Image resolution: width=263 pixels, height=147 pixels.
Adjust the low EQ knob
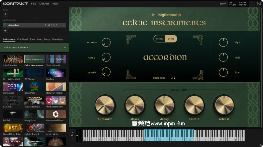click(223, 72)
